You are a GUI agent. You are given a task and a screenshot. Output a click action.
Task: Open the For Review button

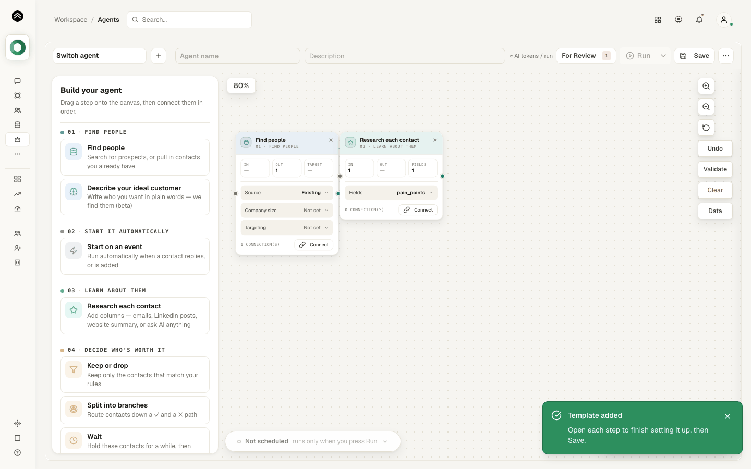tap(586, 56)
